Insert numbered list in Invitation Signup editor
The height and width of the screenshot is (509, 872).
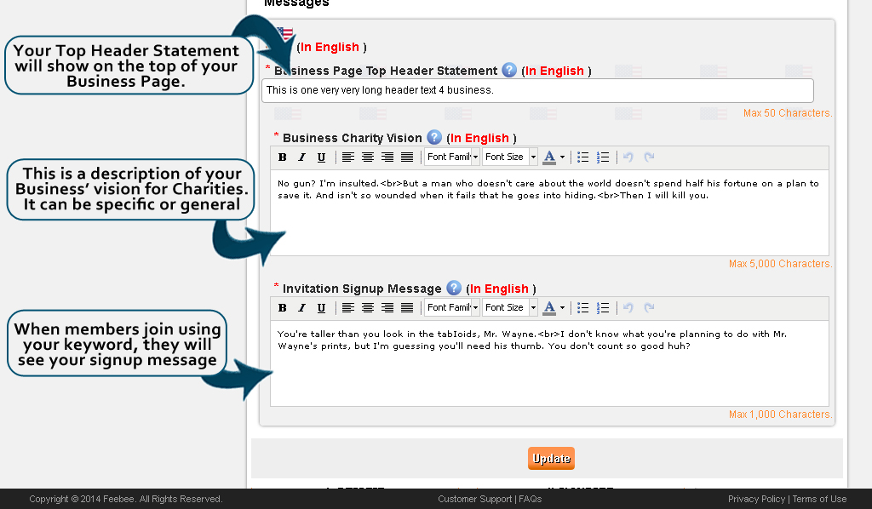click(603, 308)
